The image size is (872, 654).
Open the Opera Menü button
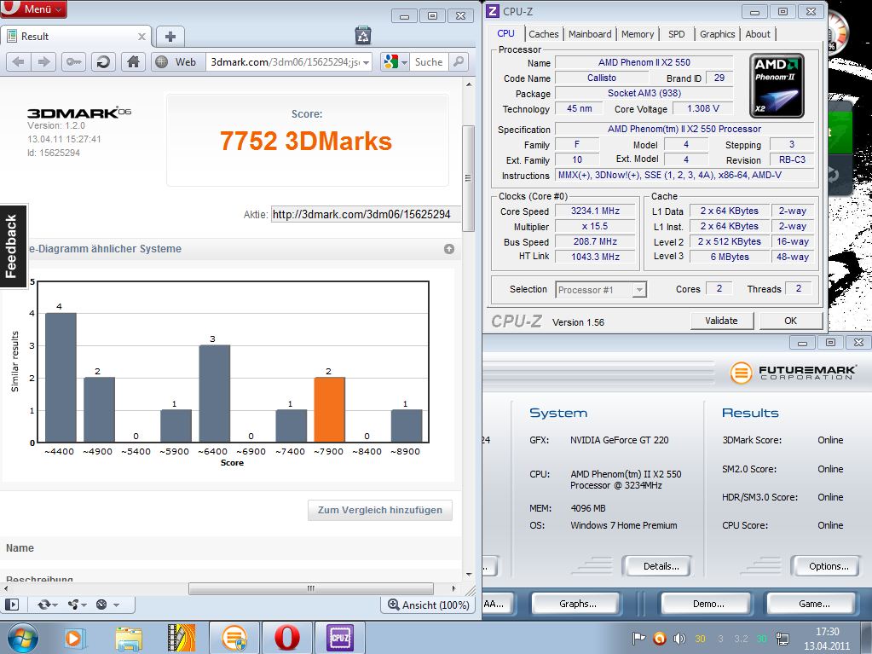click(33, 9)
